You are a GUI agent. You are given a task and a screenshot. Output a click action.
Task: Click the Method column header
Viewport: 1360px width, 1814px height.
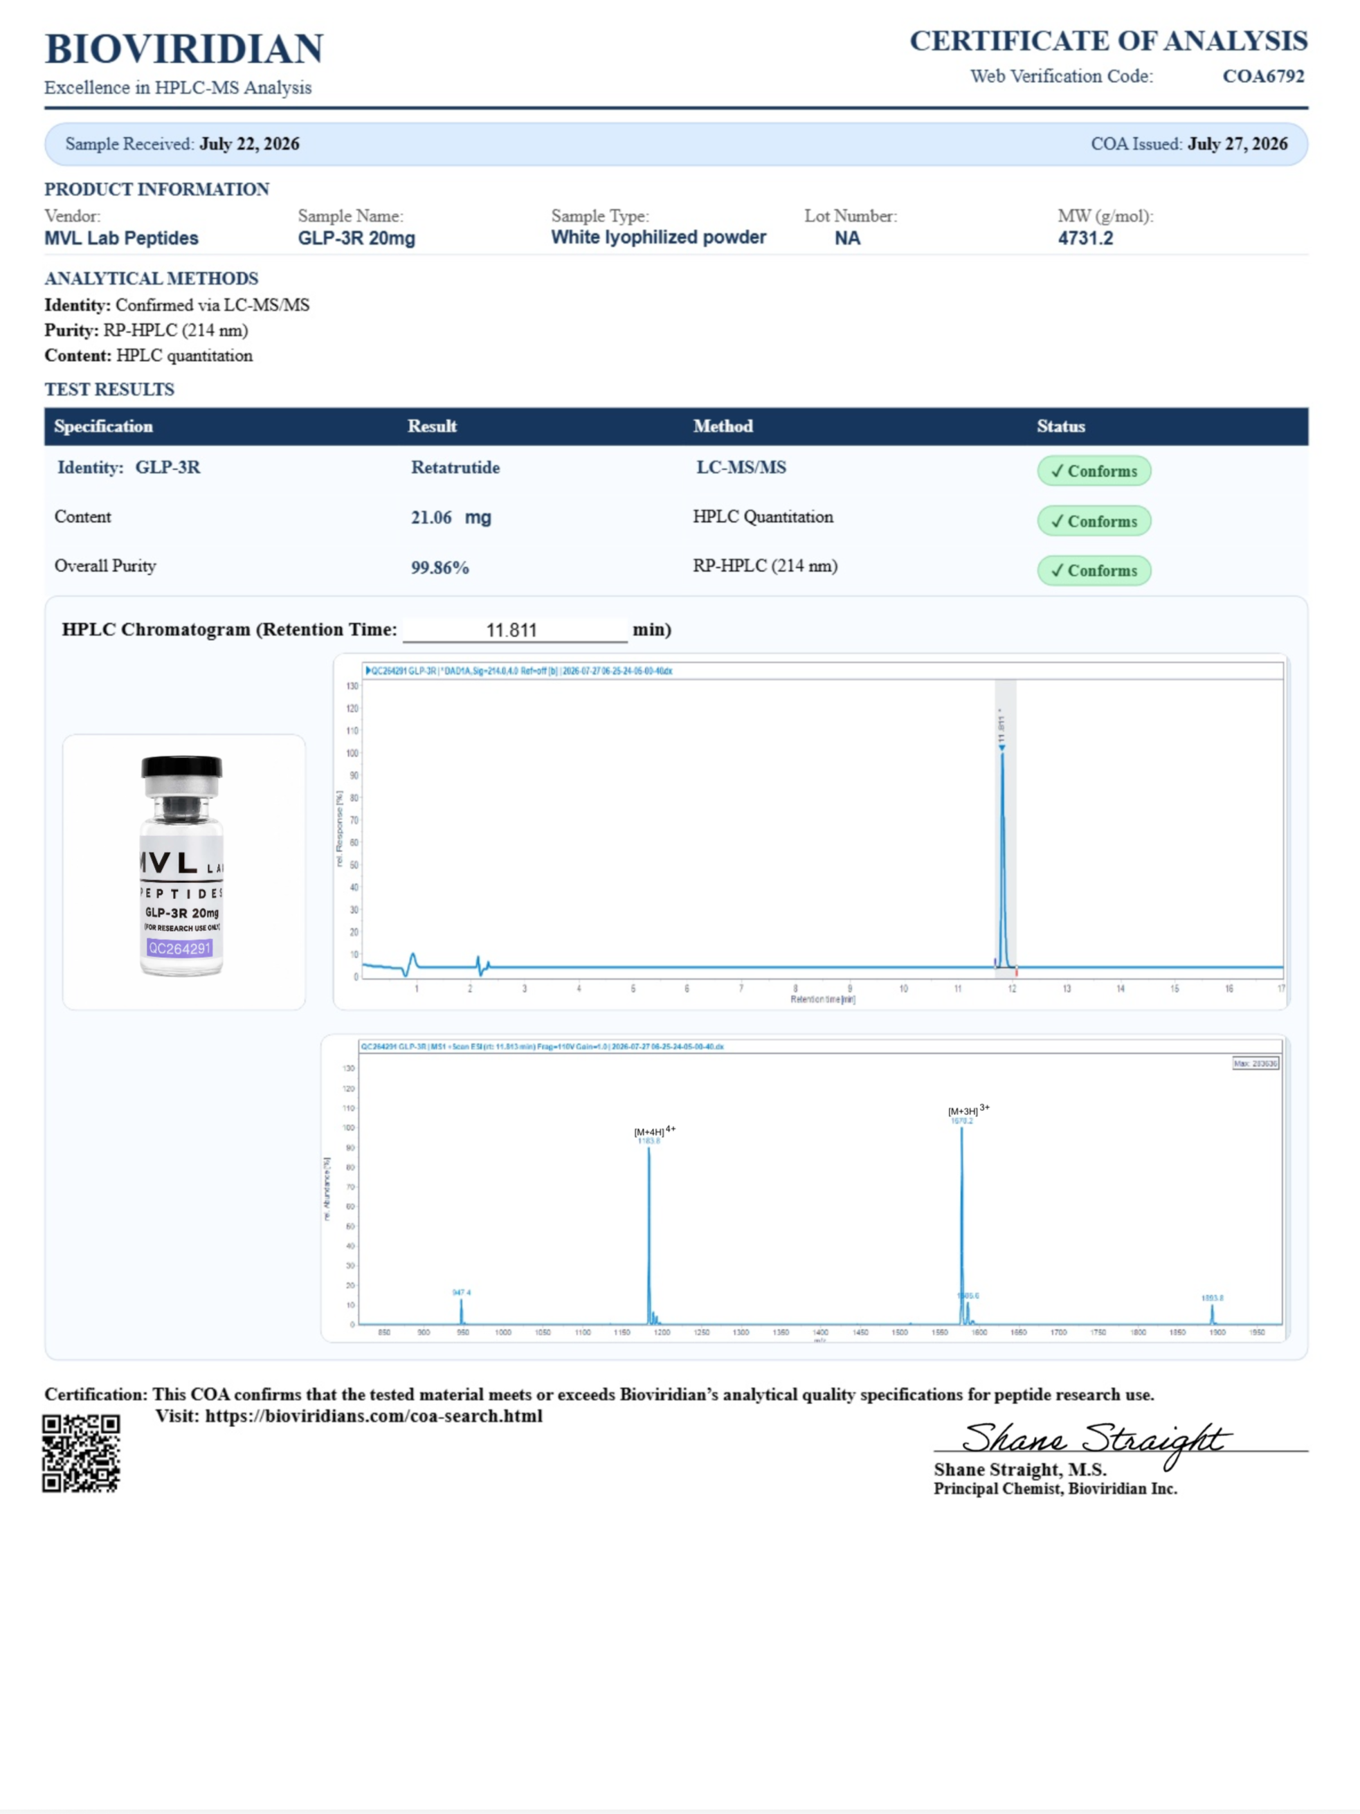click(x=723, y=426)
